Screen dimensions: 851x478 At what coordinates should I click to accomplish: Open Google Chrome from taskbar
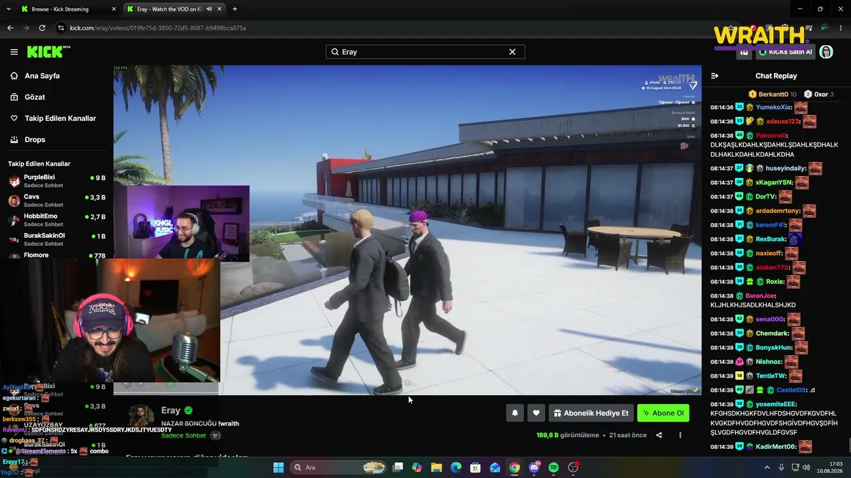(x=515, y=467)
